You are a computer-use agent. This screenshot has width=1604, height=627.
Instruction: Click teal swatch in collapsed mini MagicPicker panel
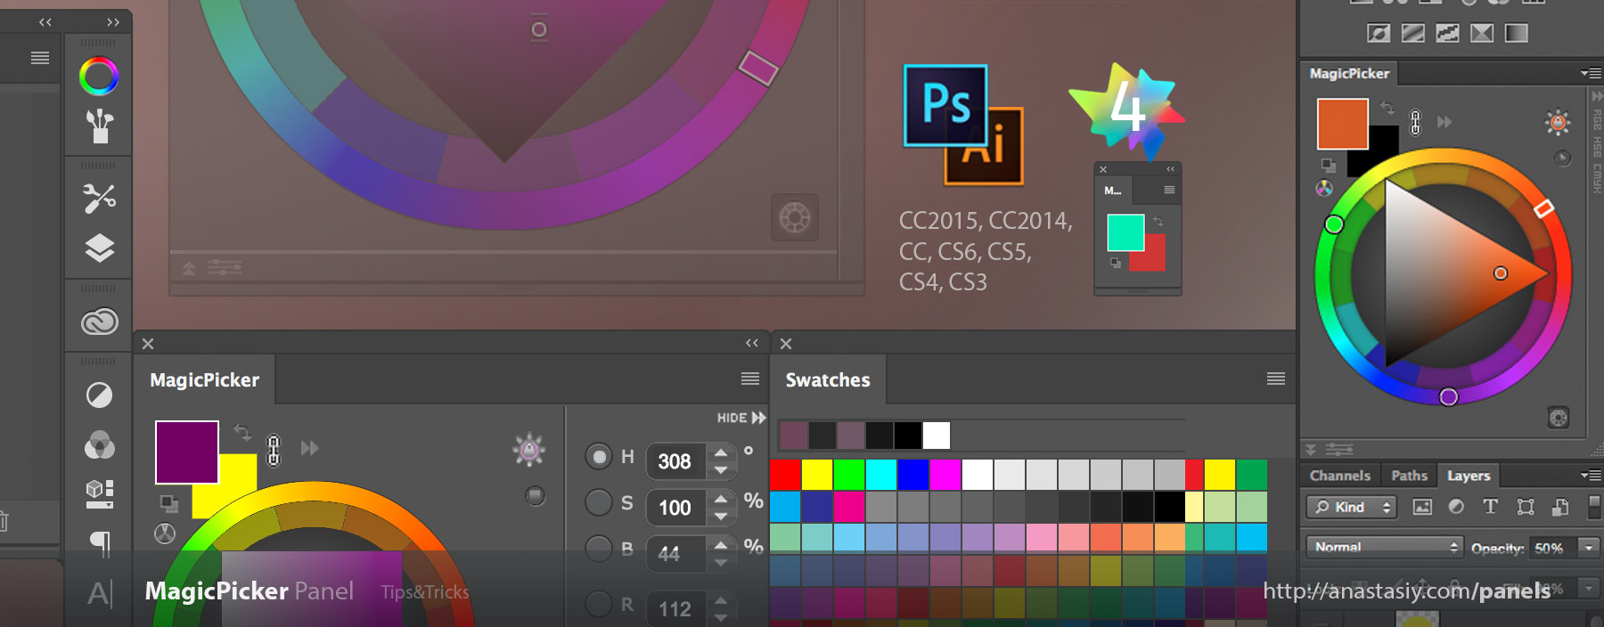click(x=1125, y=232)
